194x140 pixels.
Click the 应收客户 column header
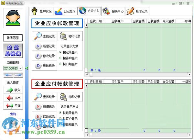pyautogui.click(x=117, y=21)
